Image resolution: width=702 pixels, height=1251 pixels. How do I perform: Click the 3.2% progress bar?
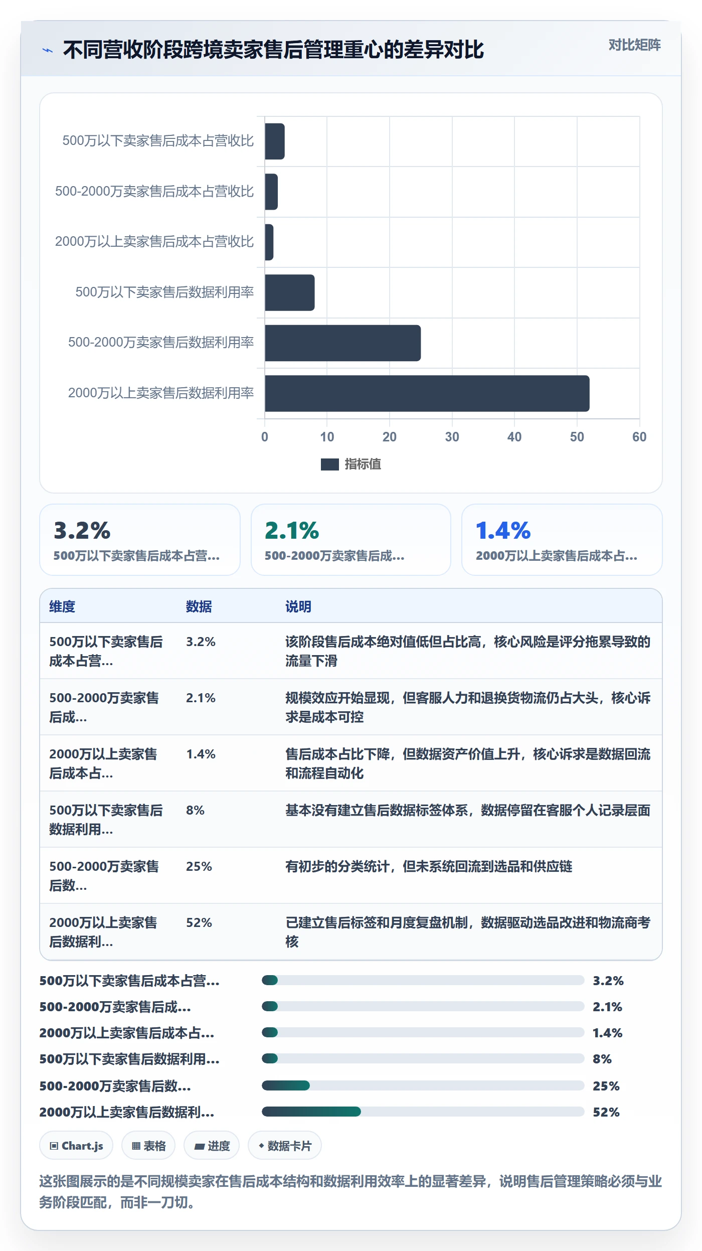[x=423, y=980]
